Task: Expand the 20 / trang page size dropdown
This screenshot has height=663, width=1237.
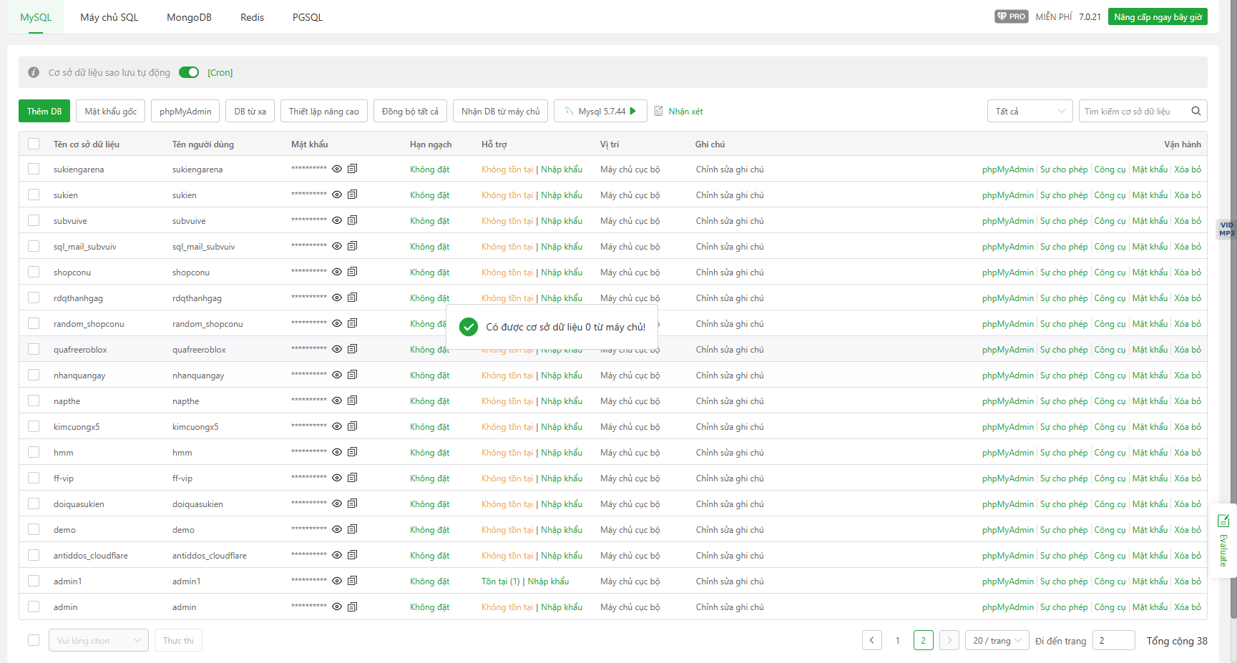Action: [996, 640]
